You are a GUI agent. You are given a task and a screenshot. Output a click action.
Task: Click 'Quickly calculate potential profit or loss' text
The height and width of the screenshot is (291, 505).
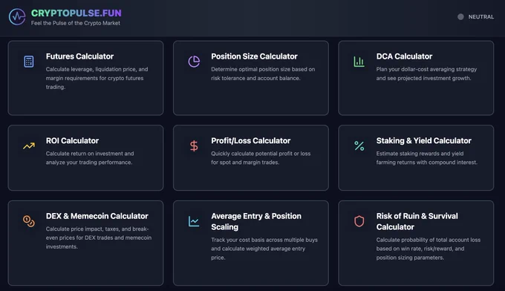pyautogui.click(x=261, y=157)
